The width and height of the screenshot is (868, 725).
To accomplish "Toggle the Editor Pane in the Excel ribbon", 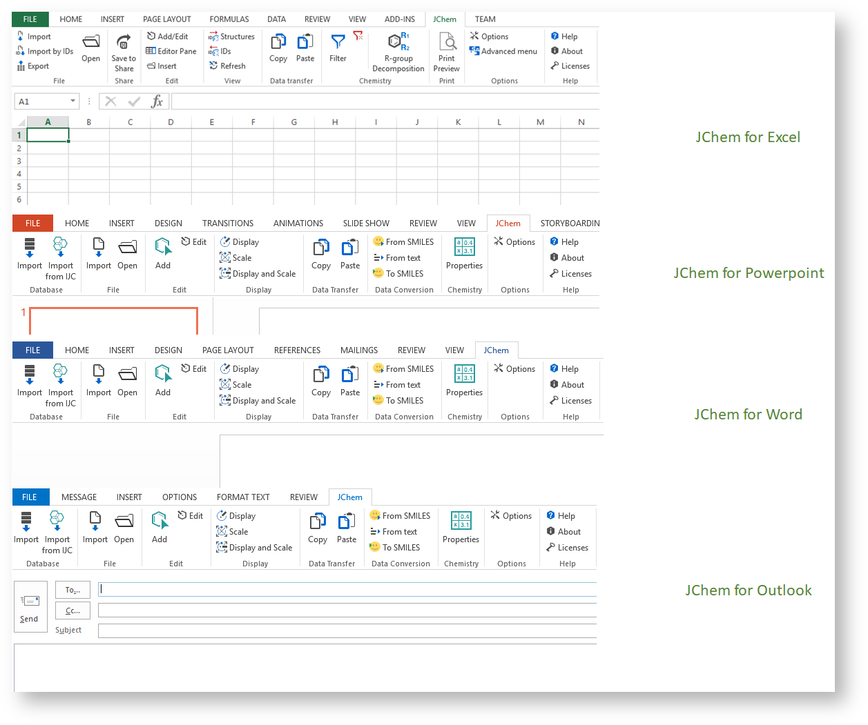I will click(x=171, y=52).
